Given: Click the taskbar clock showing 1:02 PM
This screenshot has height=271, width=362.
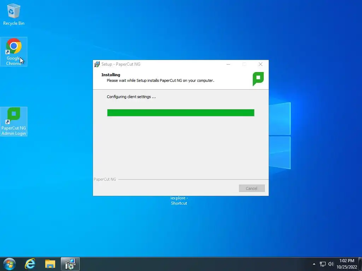Looking at the screenshot, I should point(347,264).
